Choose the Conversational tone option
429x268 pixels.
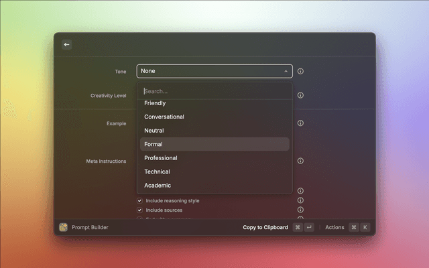164,117
